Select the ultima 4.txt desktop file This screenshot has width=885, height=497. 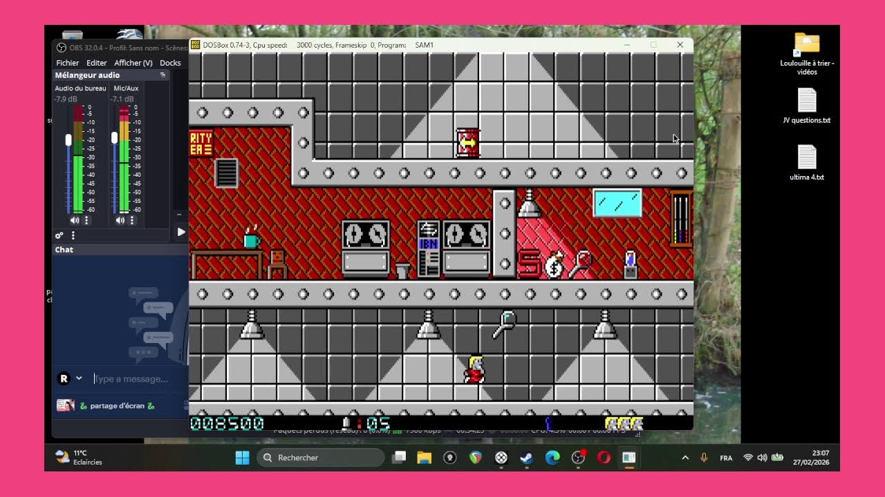tap(807, 163)
